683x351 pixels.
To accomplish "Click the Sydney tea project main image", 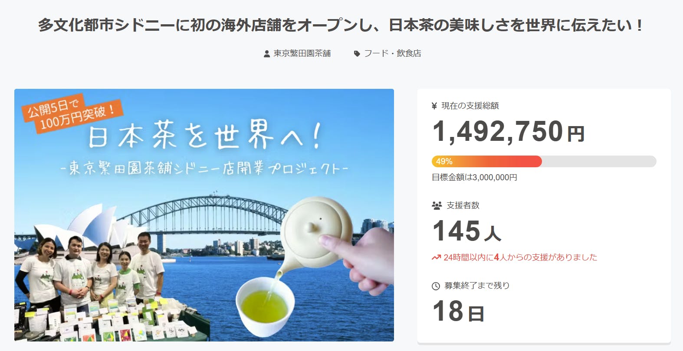I will [204, 215].
